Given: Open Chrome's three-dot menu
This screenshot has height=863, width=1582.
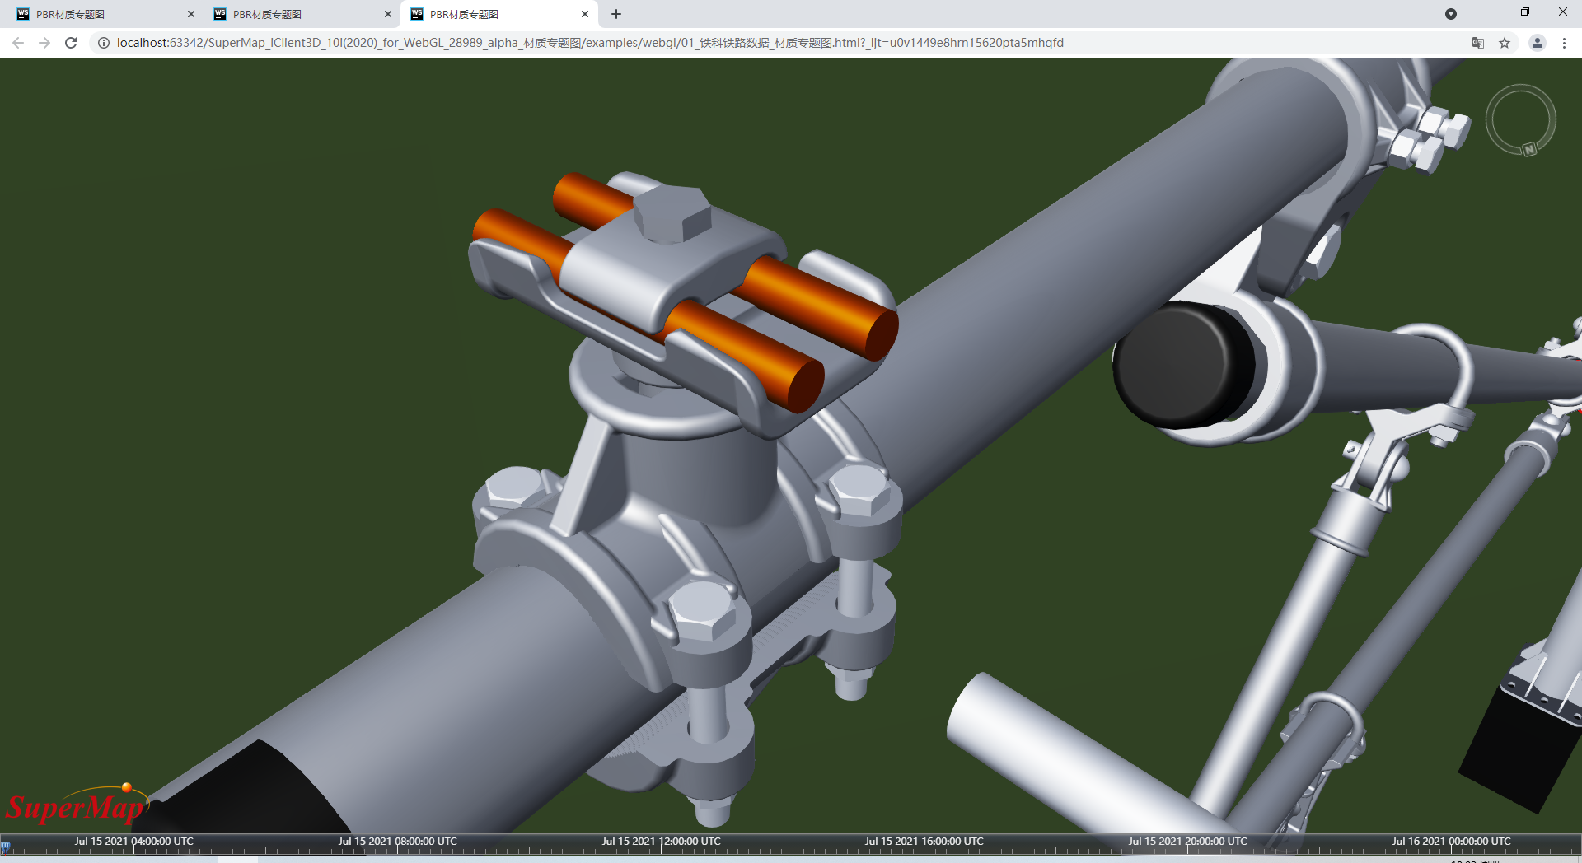Looking at the screenshot, I should point(1564,43).
